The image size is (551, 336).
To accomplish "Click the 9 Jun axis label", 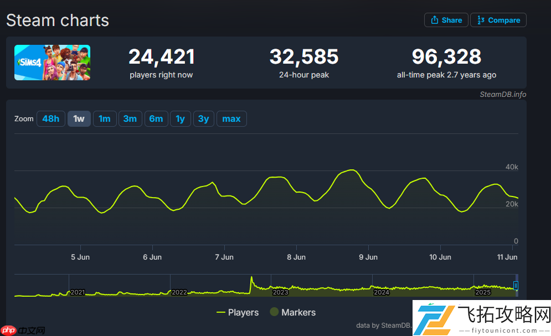I will [x=368, y=257].
